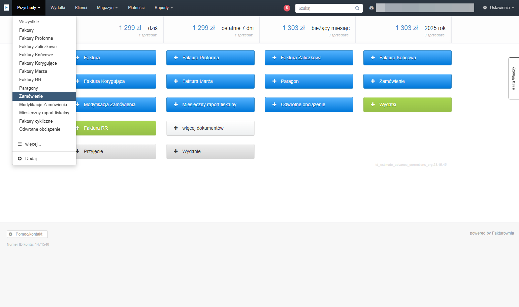Open the Fakturownia link in footer

[x=503, y=233]
